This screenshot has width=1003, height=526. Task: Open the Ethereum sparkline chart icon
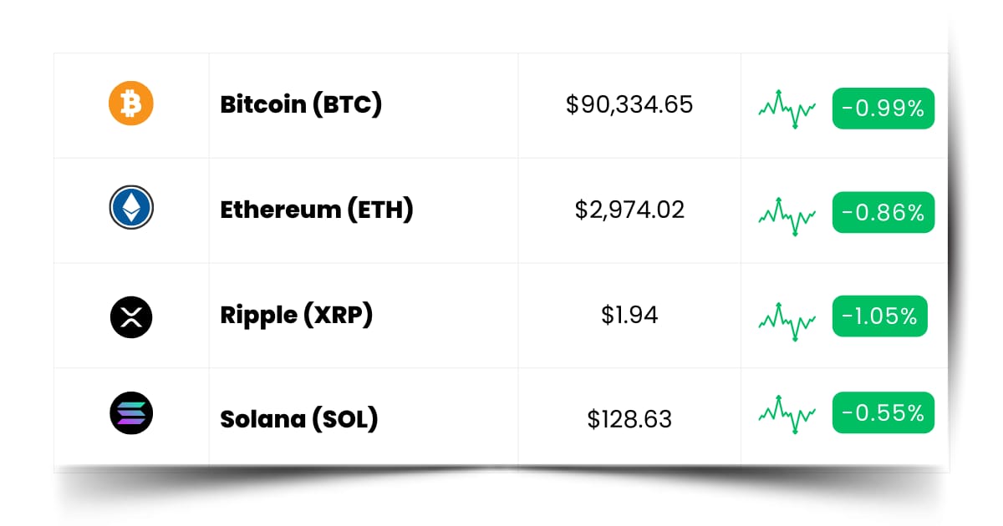click(787, 215)
